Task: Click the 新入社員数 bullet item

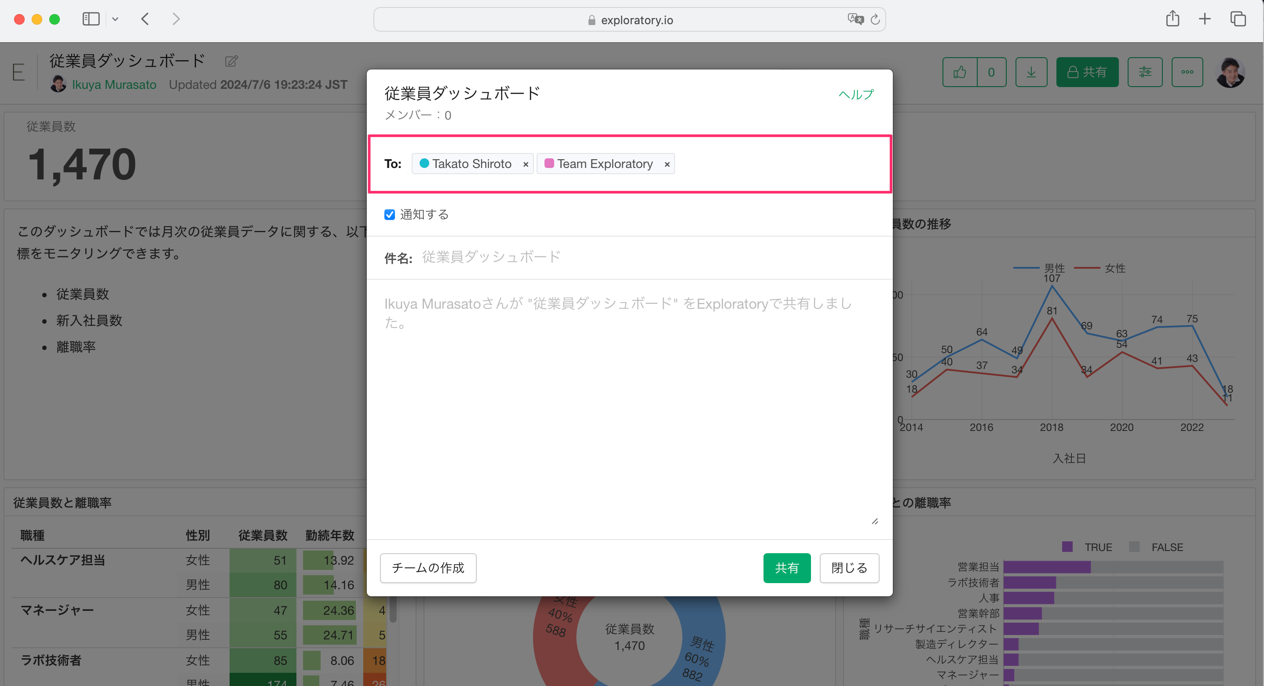Action: 89,321
